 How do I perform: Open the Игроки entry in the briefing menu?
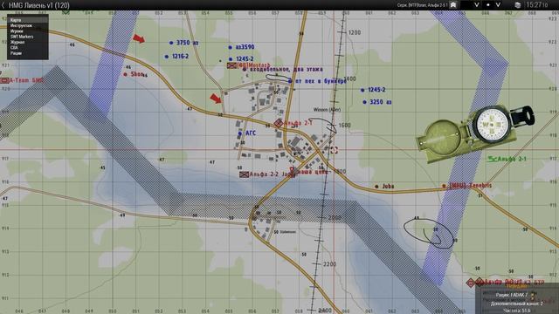27,31
